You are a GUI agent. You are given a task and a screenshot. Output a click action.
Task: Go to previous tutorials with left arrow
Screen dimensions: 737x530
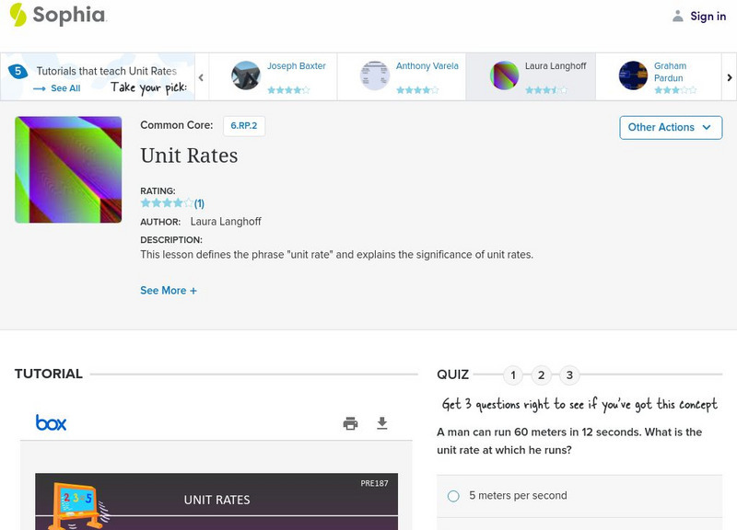[201, 77]
